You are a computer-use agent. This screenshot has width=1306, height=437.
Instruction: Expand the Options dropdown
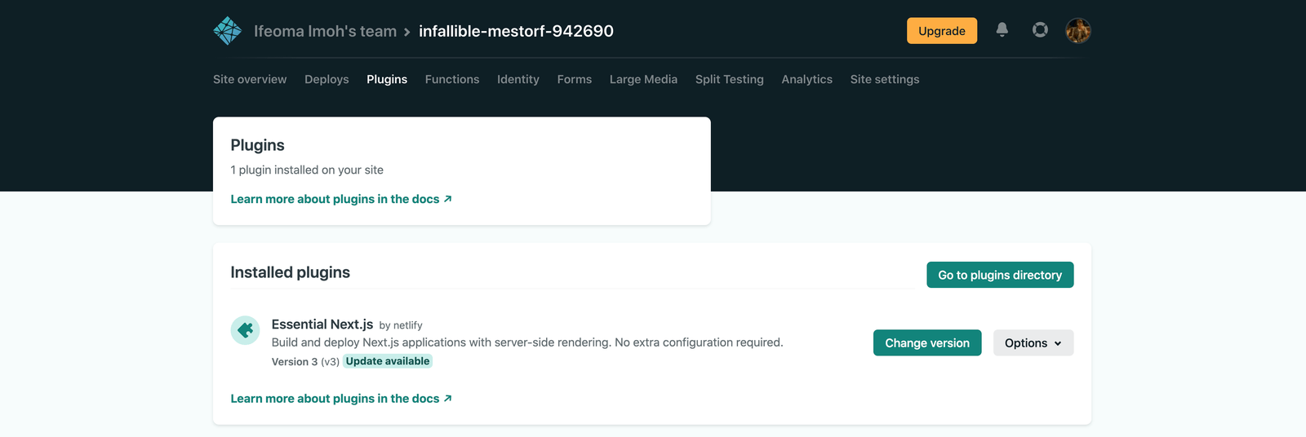tap(1033, 343)
